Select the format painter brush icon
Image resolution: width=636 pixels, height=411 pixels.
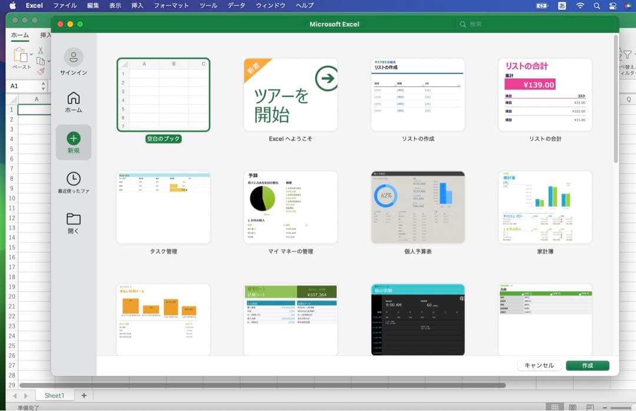41,71
